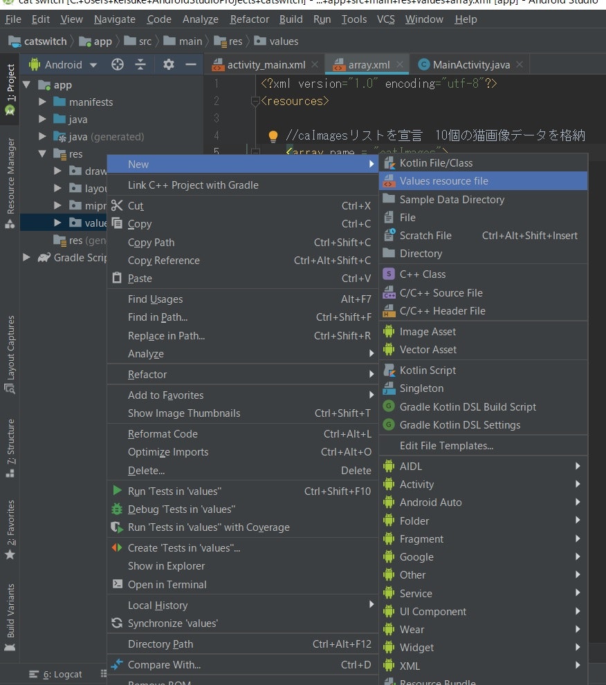Click the scroll-from-source target icon
Screen dimensions: 606x685
(x=117, y=65)
